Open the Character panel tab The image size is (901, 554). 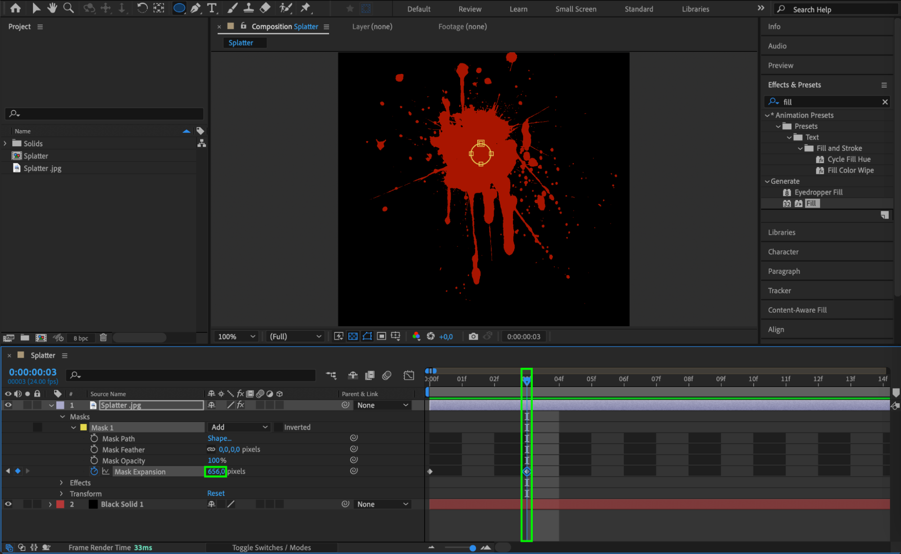point(783,252)
